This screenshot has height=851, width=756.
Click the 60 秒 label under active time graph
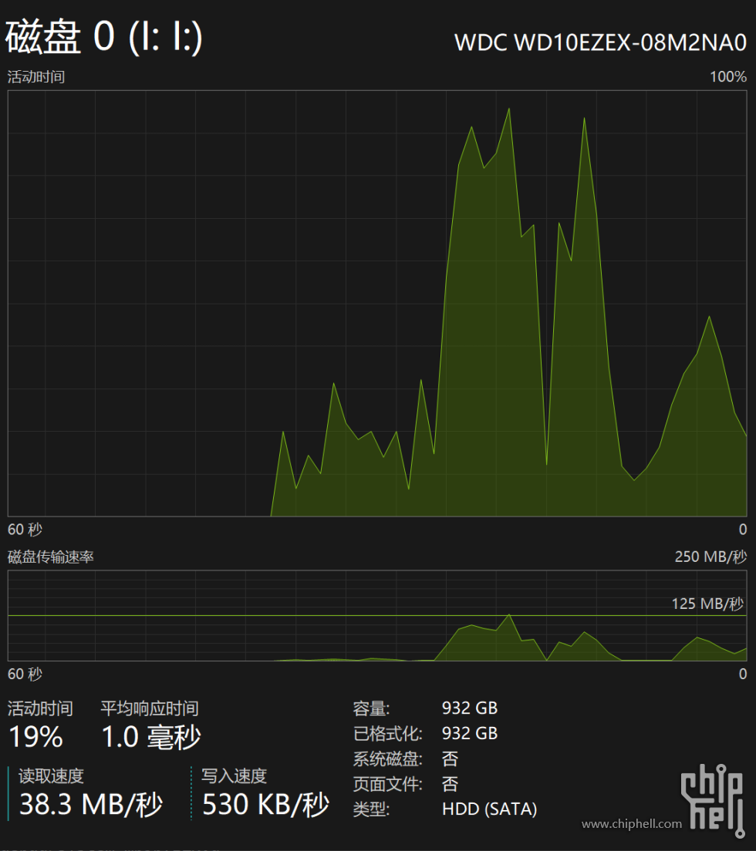[x=25, y=529]
